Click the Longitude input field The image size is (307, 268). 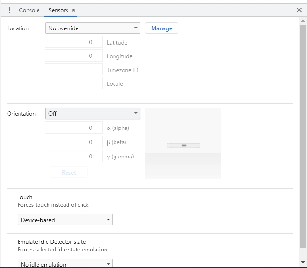[74, 56]
